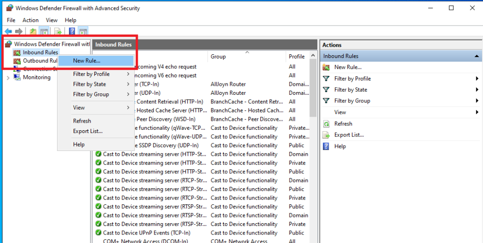
Task: Open the View menu in menu bar
Action: (x=52, y=20)
